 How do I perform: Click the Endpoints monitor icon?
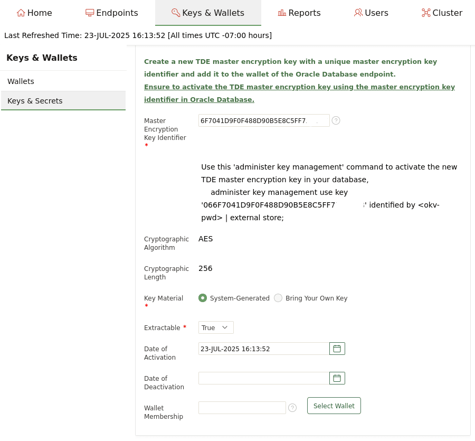90,12
